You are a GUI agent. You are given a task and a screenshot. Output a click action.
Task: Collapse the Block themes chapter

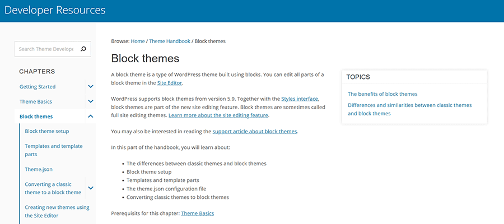point(90,116)
